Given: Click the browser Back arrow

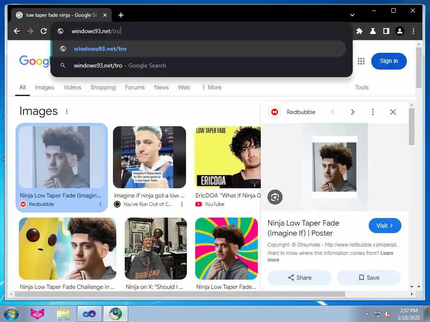Looking at the screenshot, I should 17,31.
